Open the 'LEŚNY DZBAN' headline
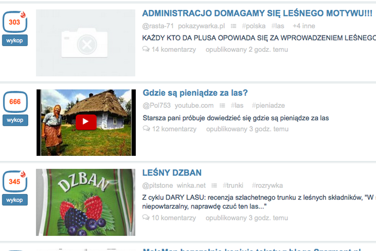Image resolution: width=376 pixels, height=251 pixels. pos(172,173)
